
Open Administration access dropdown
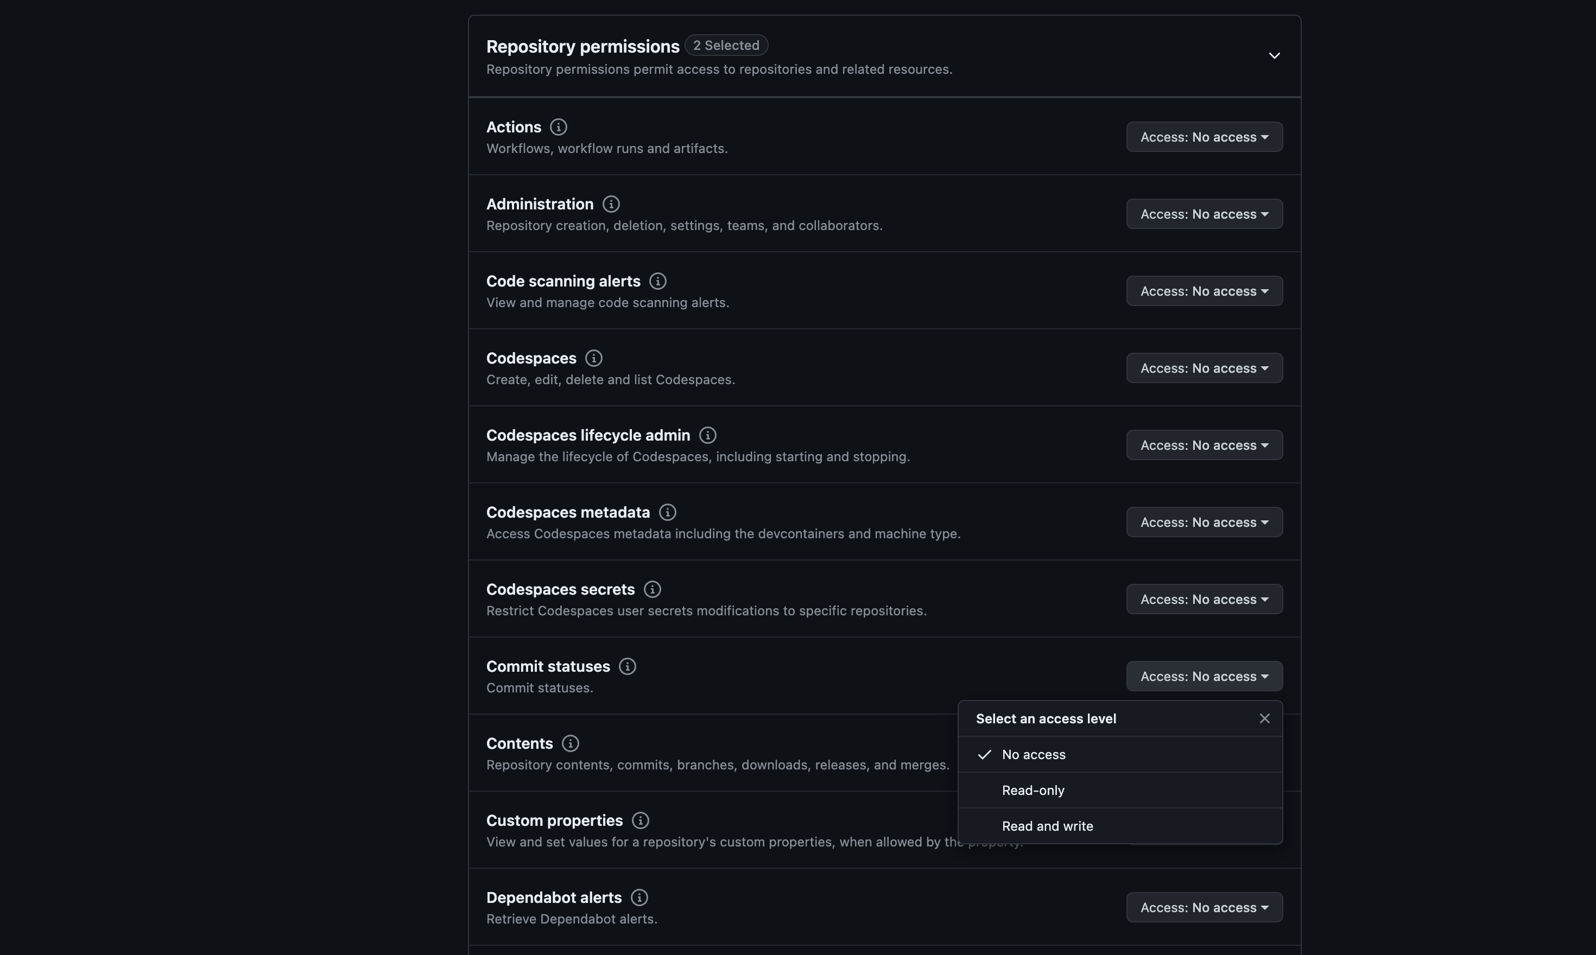click(x=1204, y=214)
